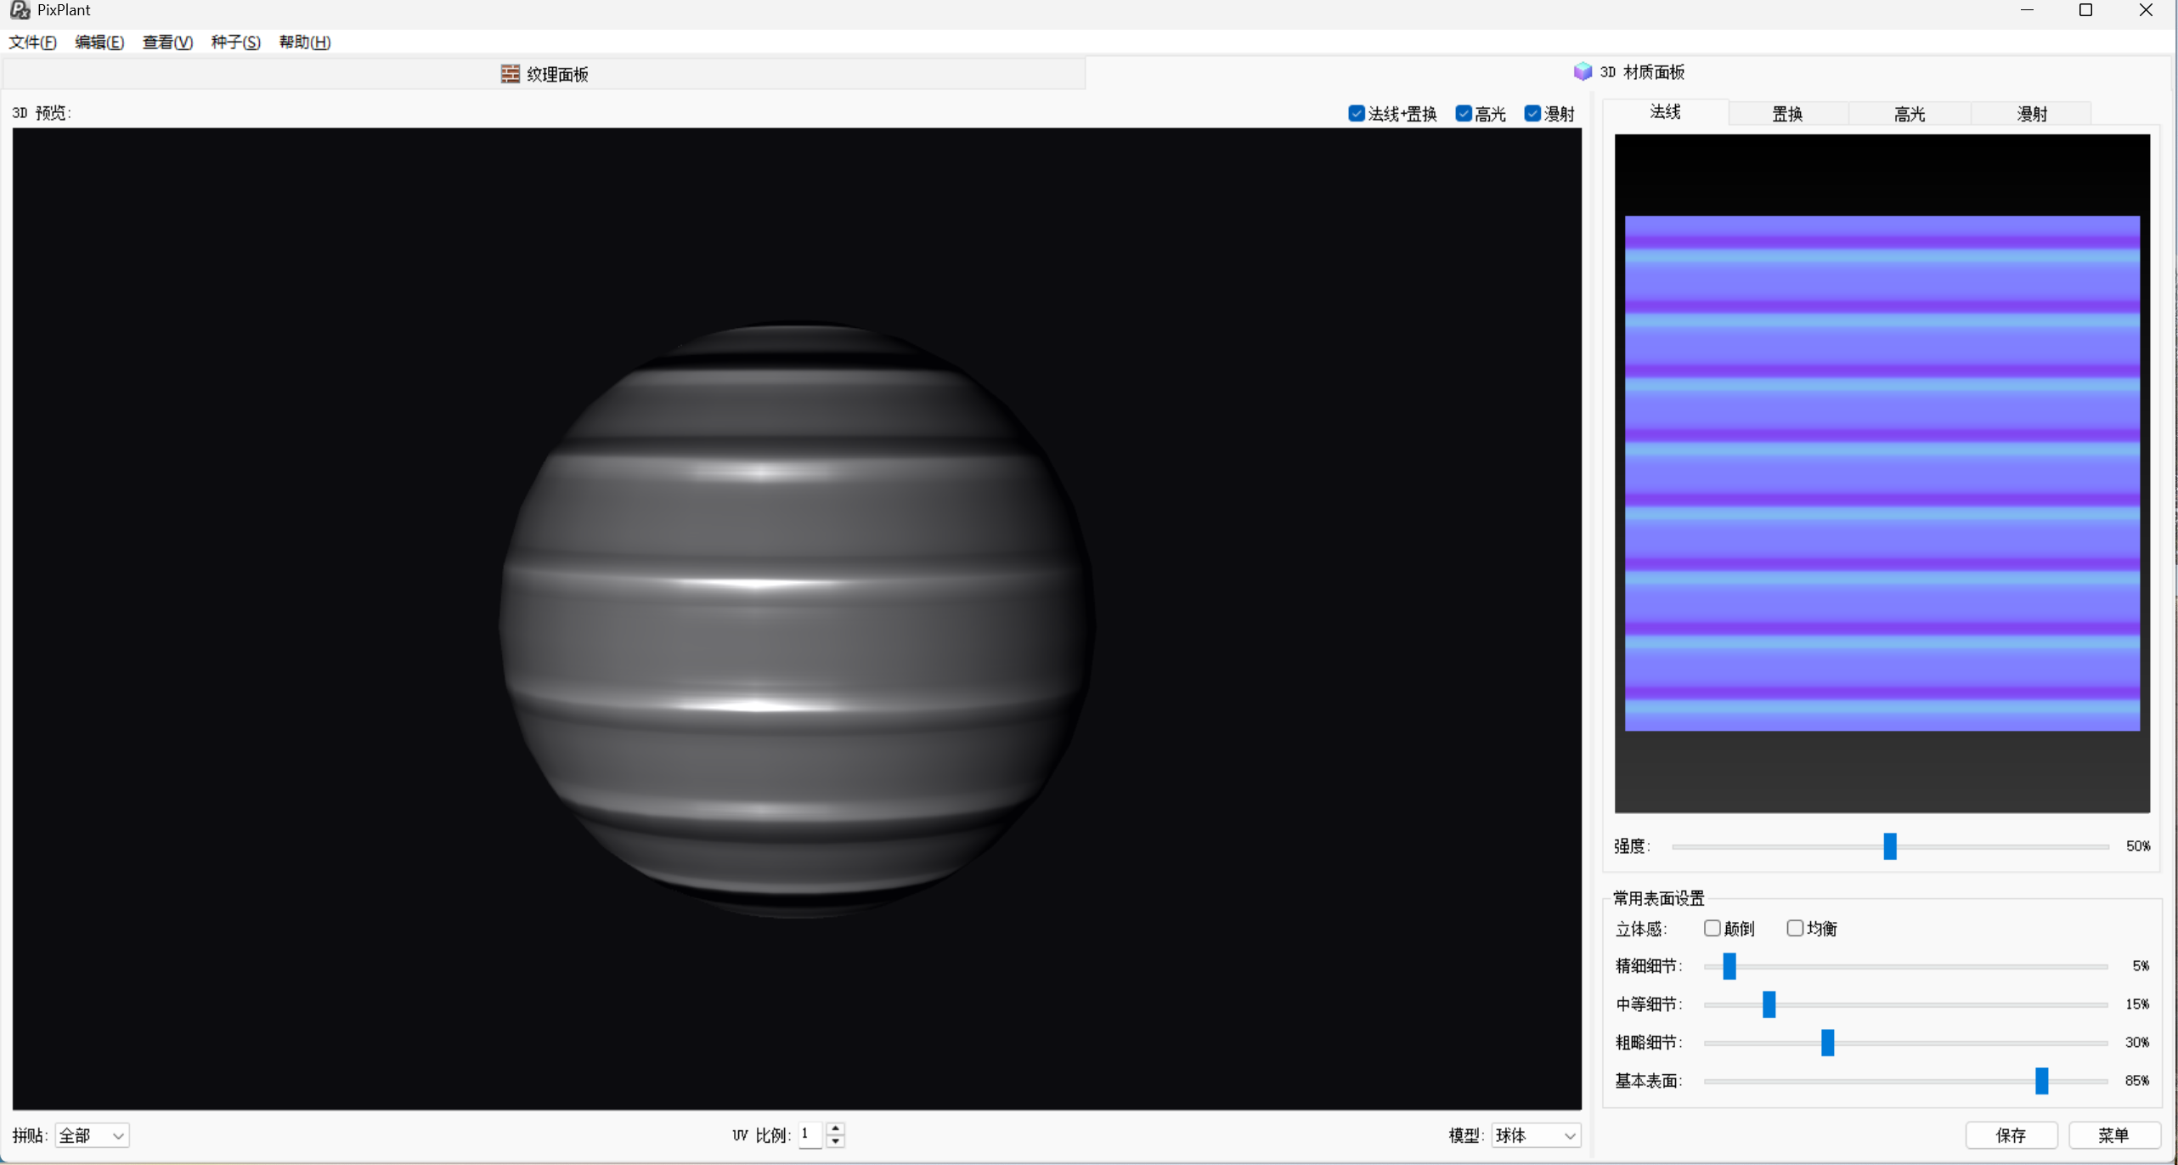Image resolution: width=2178 pixels, height=1165 pixels.
Task: Click the 3D cube icon for 材质面板
Action: tap(1582, 71)
